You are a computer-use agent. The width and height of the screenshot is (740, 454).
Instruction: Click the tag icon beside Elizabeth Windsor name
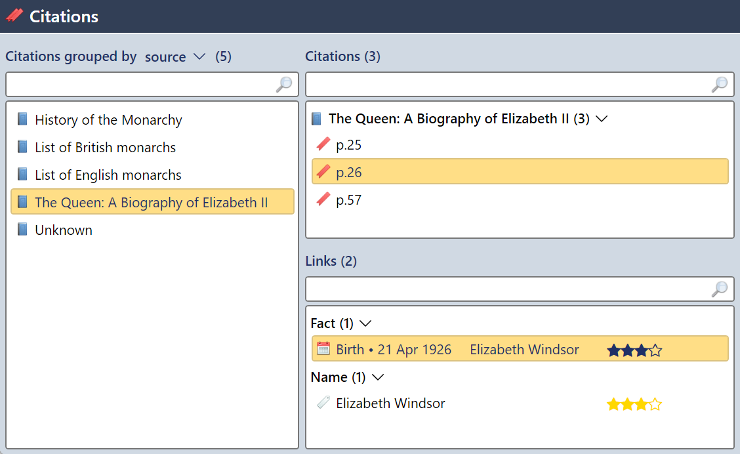[x=323, y=403]
